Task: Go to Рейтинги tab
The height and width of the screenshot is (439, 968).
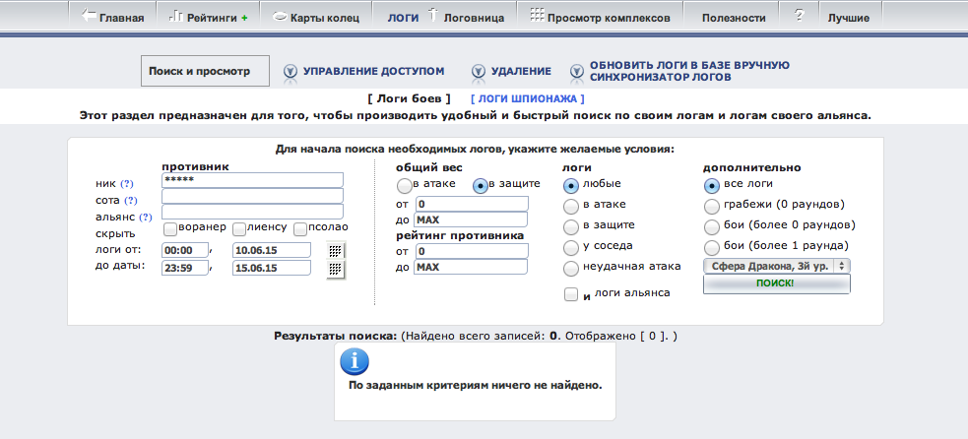Action: (x=209, y=17)
